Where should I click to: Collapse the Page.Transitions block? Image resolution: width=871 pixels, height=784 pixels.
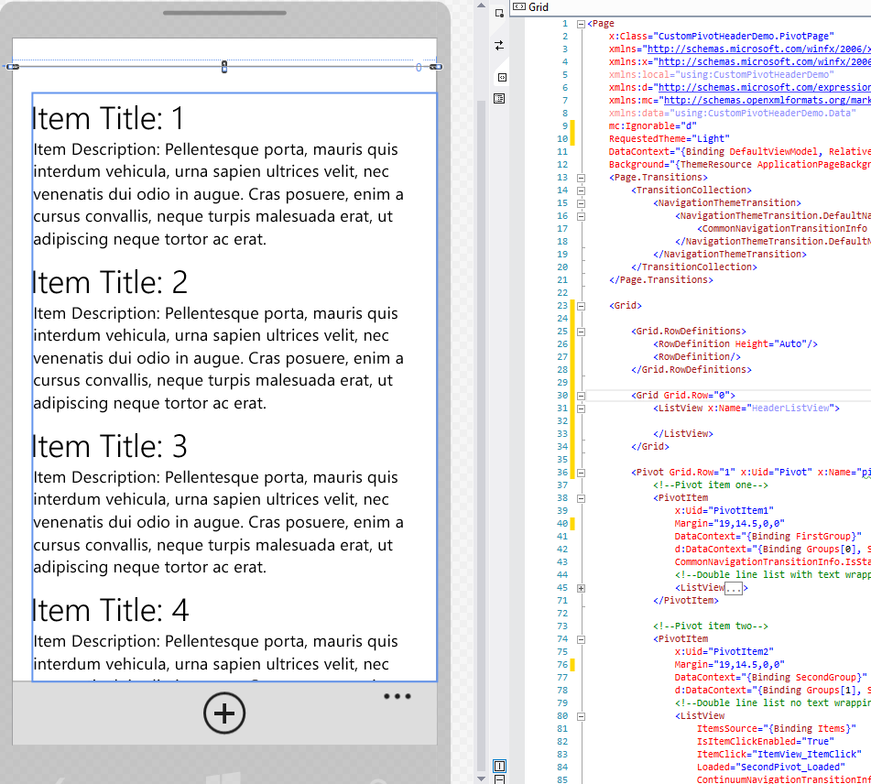(x=581, y=178)
